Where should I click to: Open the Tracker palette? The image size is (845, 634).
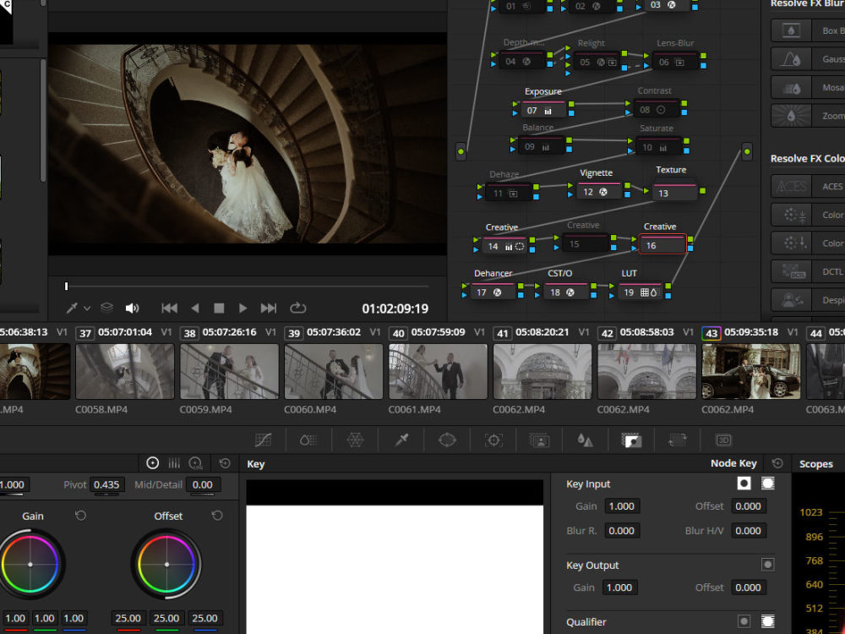pyautogui.click(x=493, y=440)
